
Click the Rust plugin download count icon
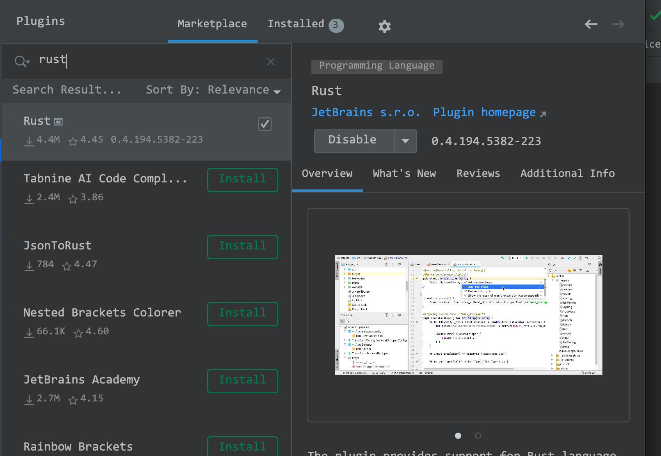coord(29,141)
